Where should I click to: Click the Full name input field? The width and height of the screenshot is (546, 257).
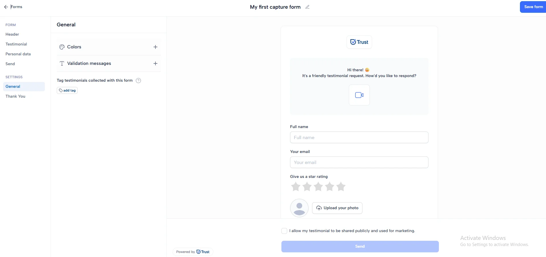pyautogui.click(x=359, y=137)
